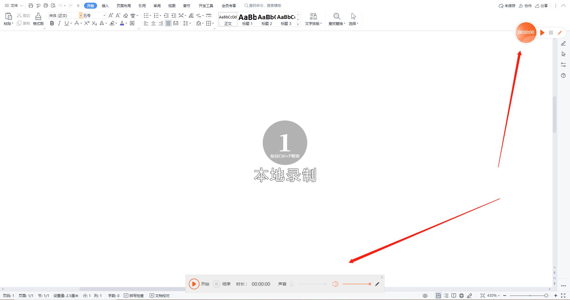Viewport: 570px width, 300px height.
Task: Open the font size dropdown
Action: click(x=104, y=15)
